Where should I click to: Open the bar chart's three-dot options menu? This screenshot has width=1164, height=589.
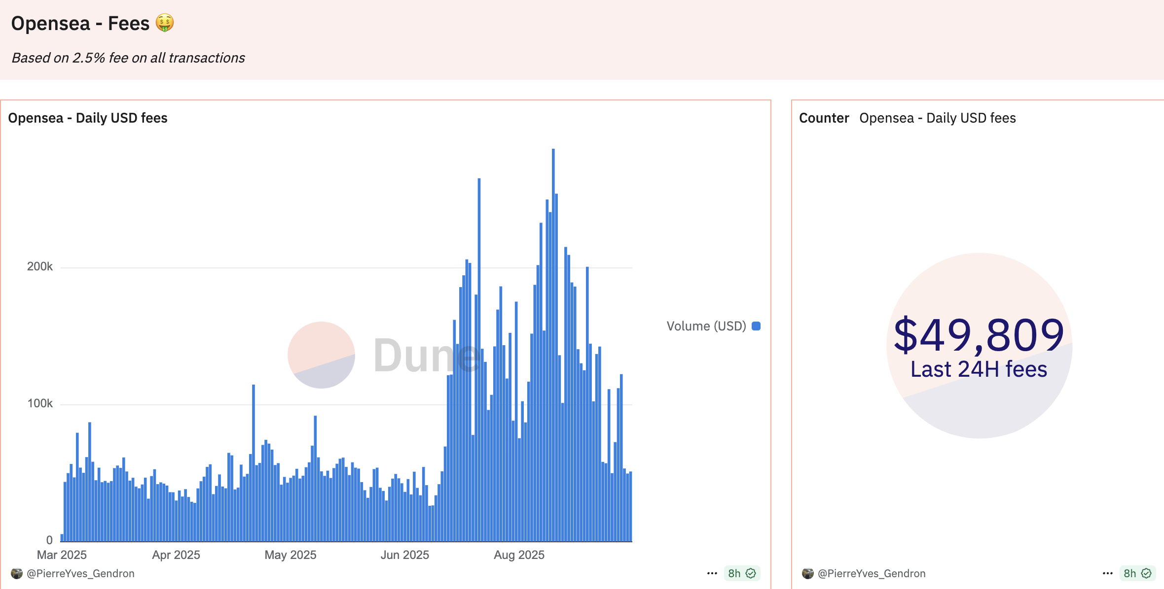tap(712, 573)
